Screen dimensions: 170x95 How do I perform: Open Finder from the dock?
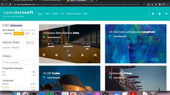[x=17, y=94]
